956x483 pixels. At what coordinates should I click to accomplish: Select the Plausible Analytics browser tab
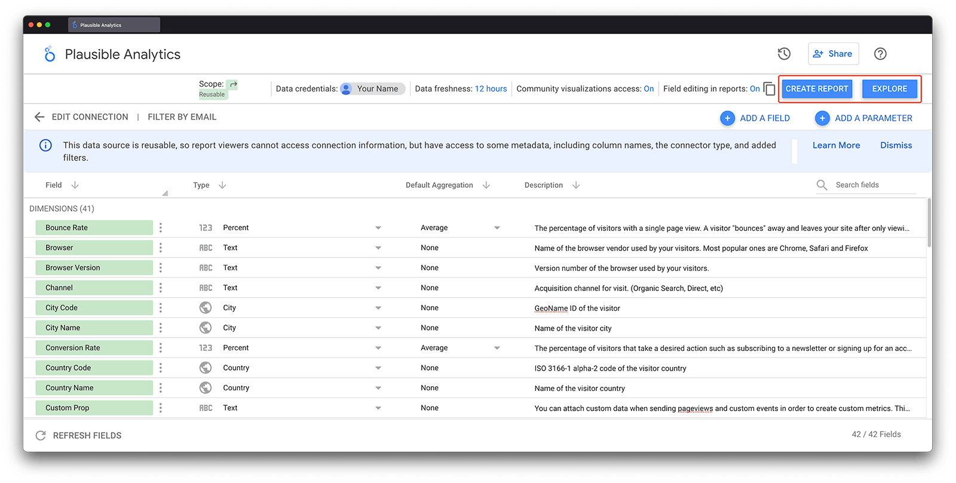tap(114, 25)
